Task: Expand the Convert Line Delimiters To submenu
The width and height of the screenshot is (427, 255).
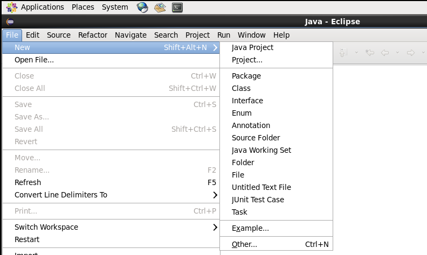Action: tap(215, 195)
